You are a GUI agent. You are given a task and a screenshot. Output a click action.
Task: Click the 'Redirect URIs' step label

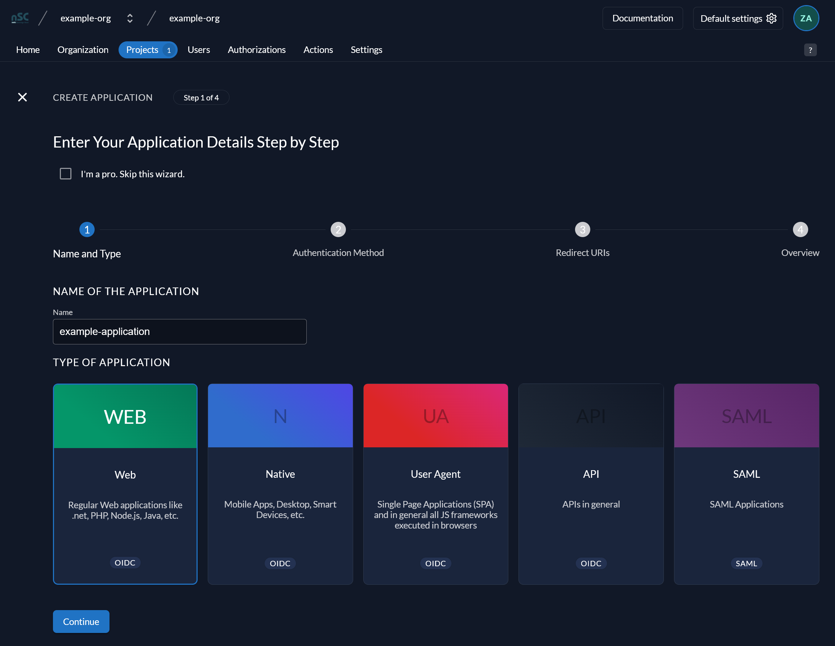click(582, 253)
